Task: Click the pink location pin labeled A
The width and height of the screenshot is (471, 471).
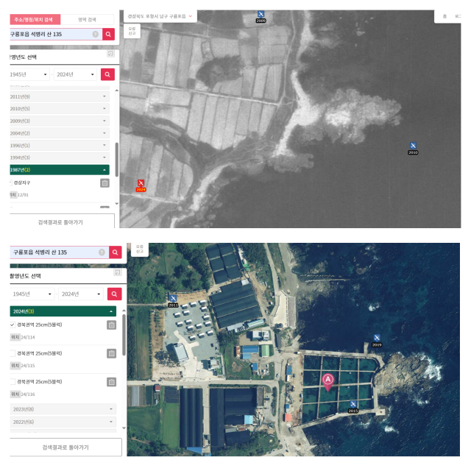Action: coord(328,380)
